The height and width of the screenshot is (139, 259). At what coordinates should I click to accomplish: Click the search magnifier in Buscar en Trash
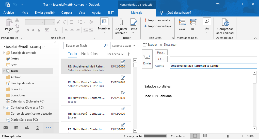106,45
